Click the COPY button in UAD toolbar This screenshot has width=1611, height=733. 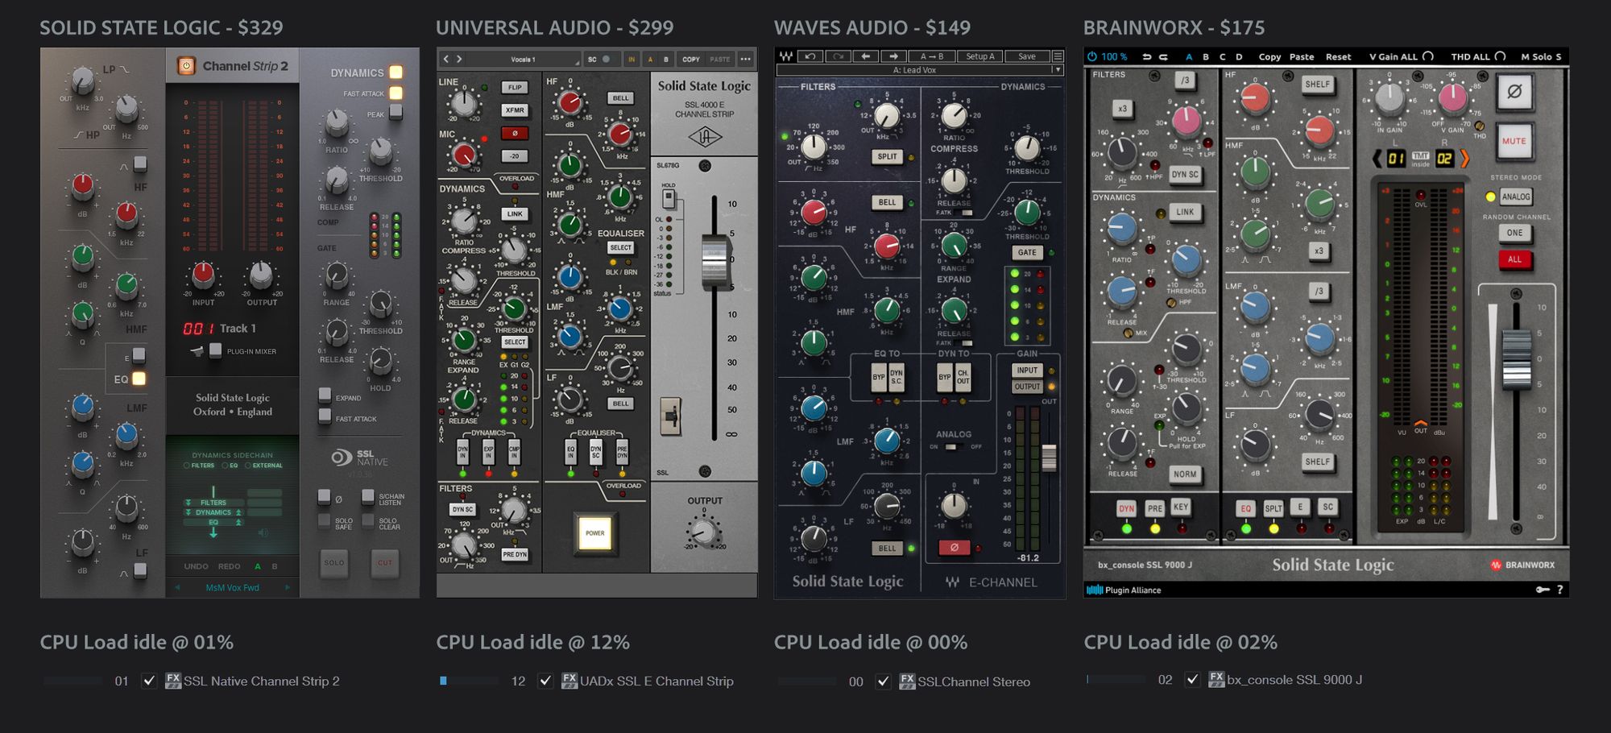[690, 59]
